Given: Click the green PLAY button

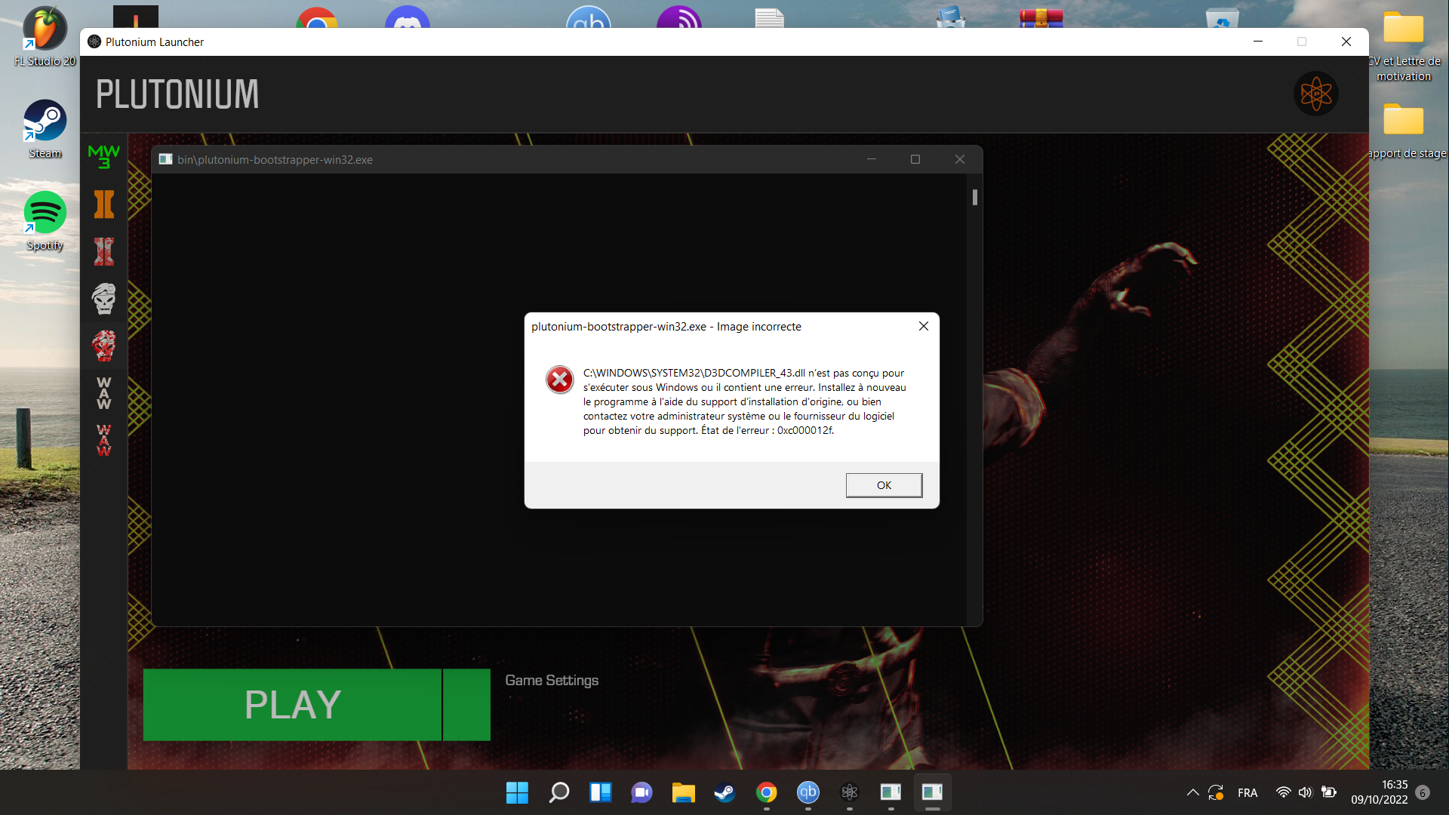Looking at the screenshot, I should (x=292, y=704).
